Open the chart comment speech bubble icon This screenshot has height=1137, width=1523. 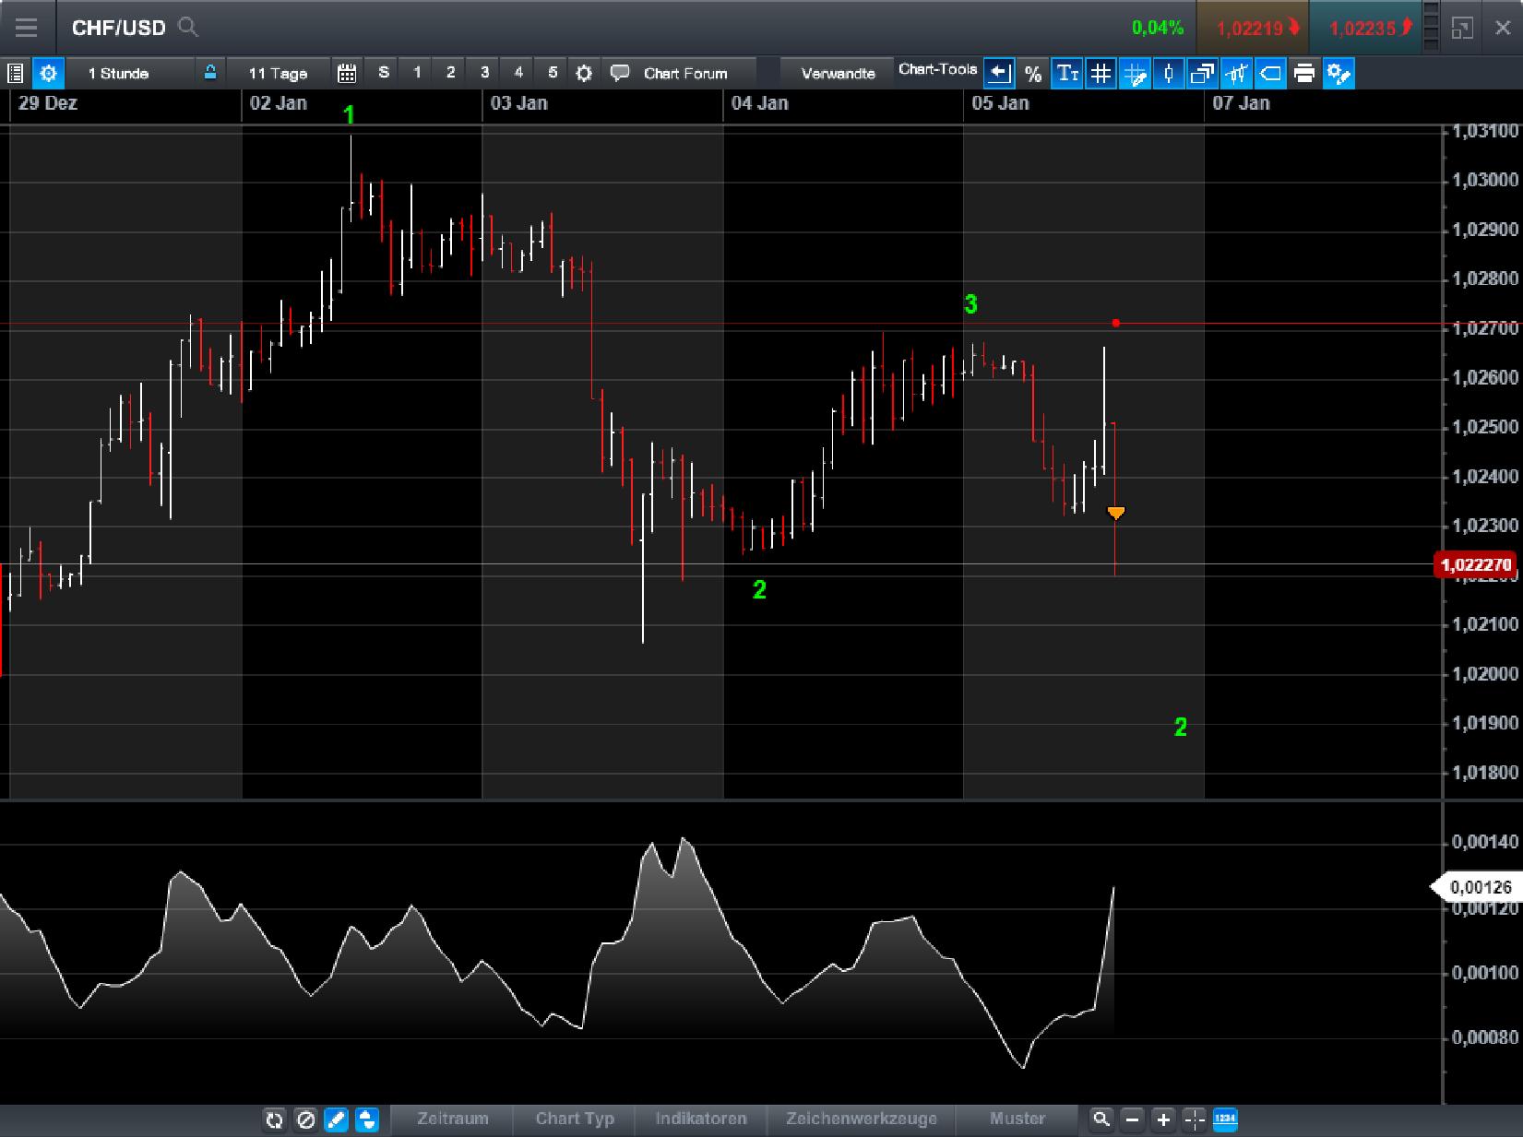pyautogui.click(x=620, y=73)
